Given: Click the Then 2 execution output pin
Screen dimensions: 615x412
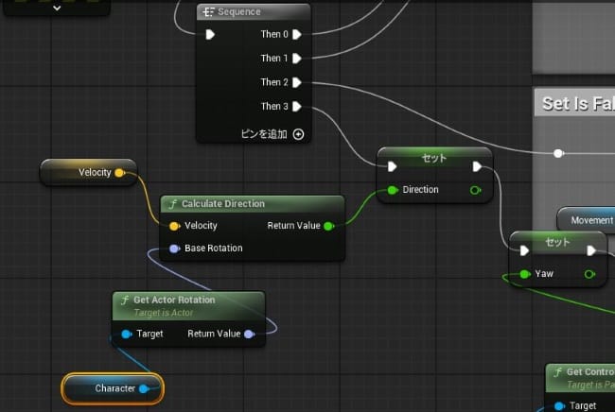Looking at the screenshot, I should 297,82.
